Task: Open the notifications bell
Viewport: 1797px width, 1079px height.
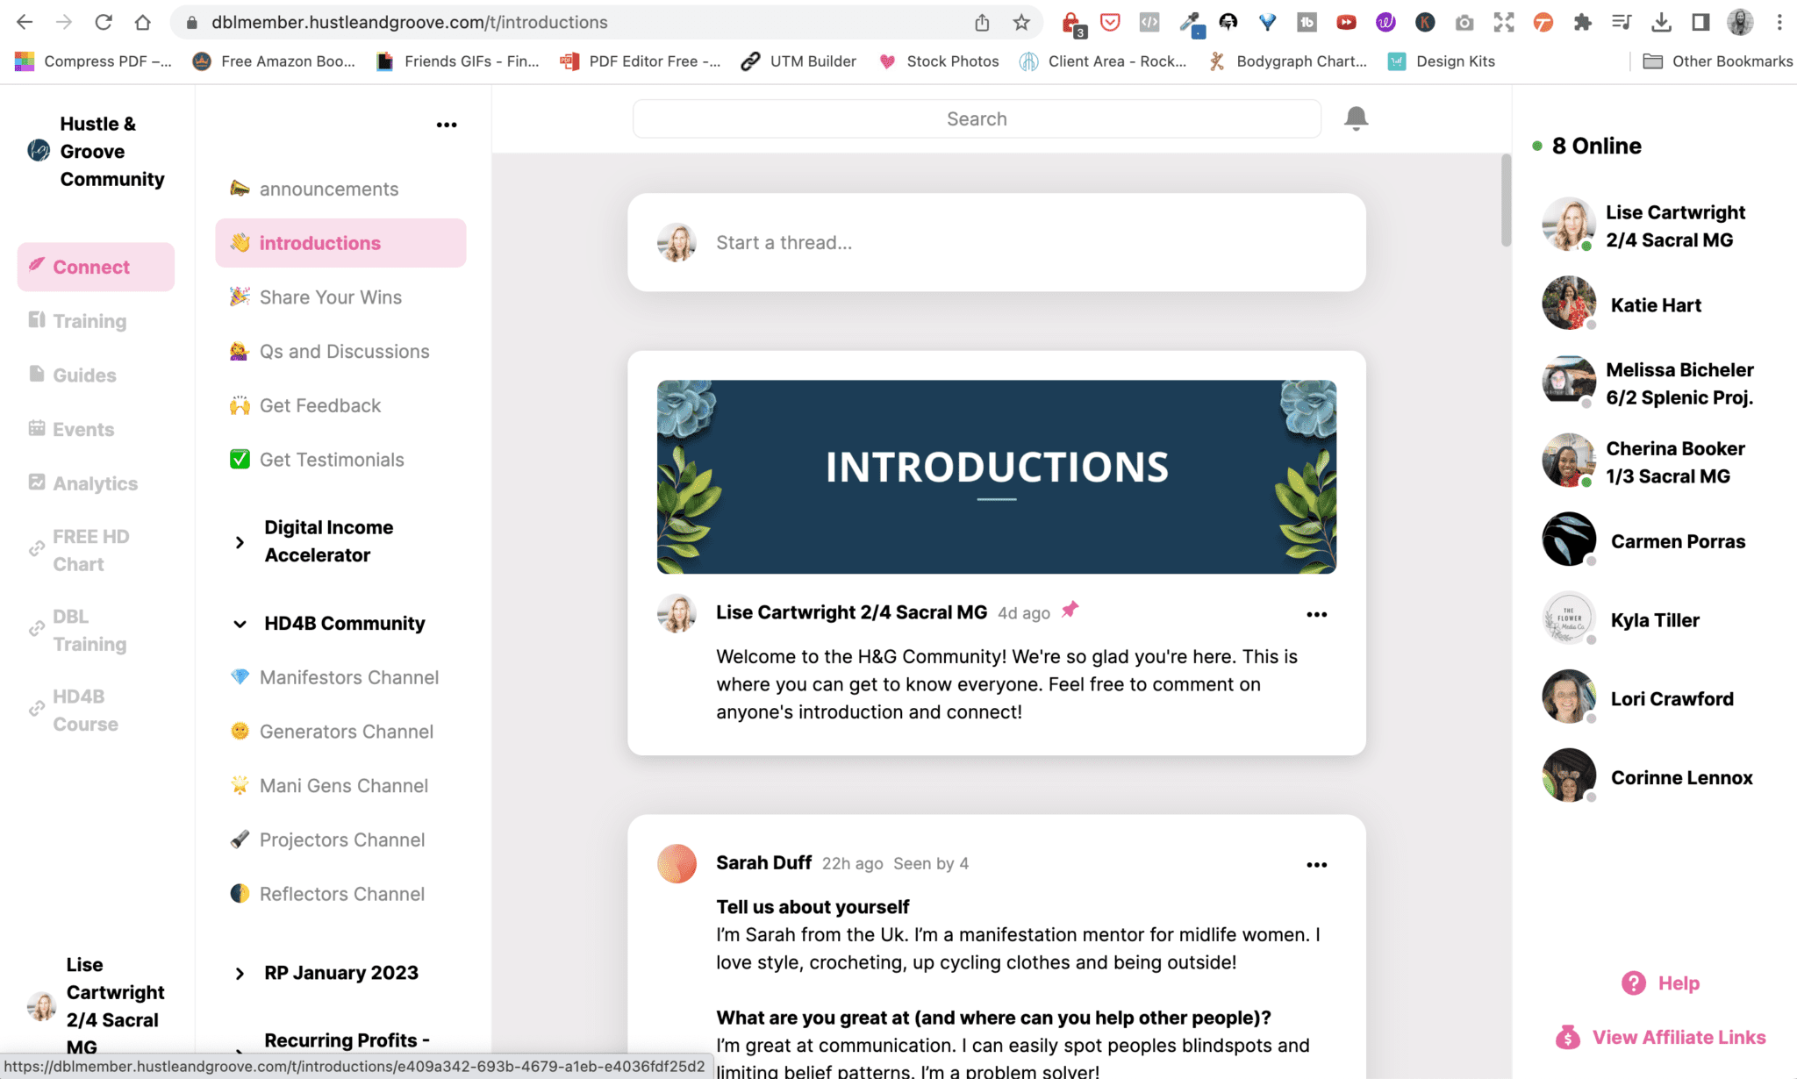Action: [x=1356, y=118]
